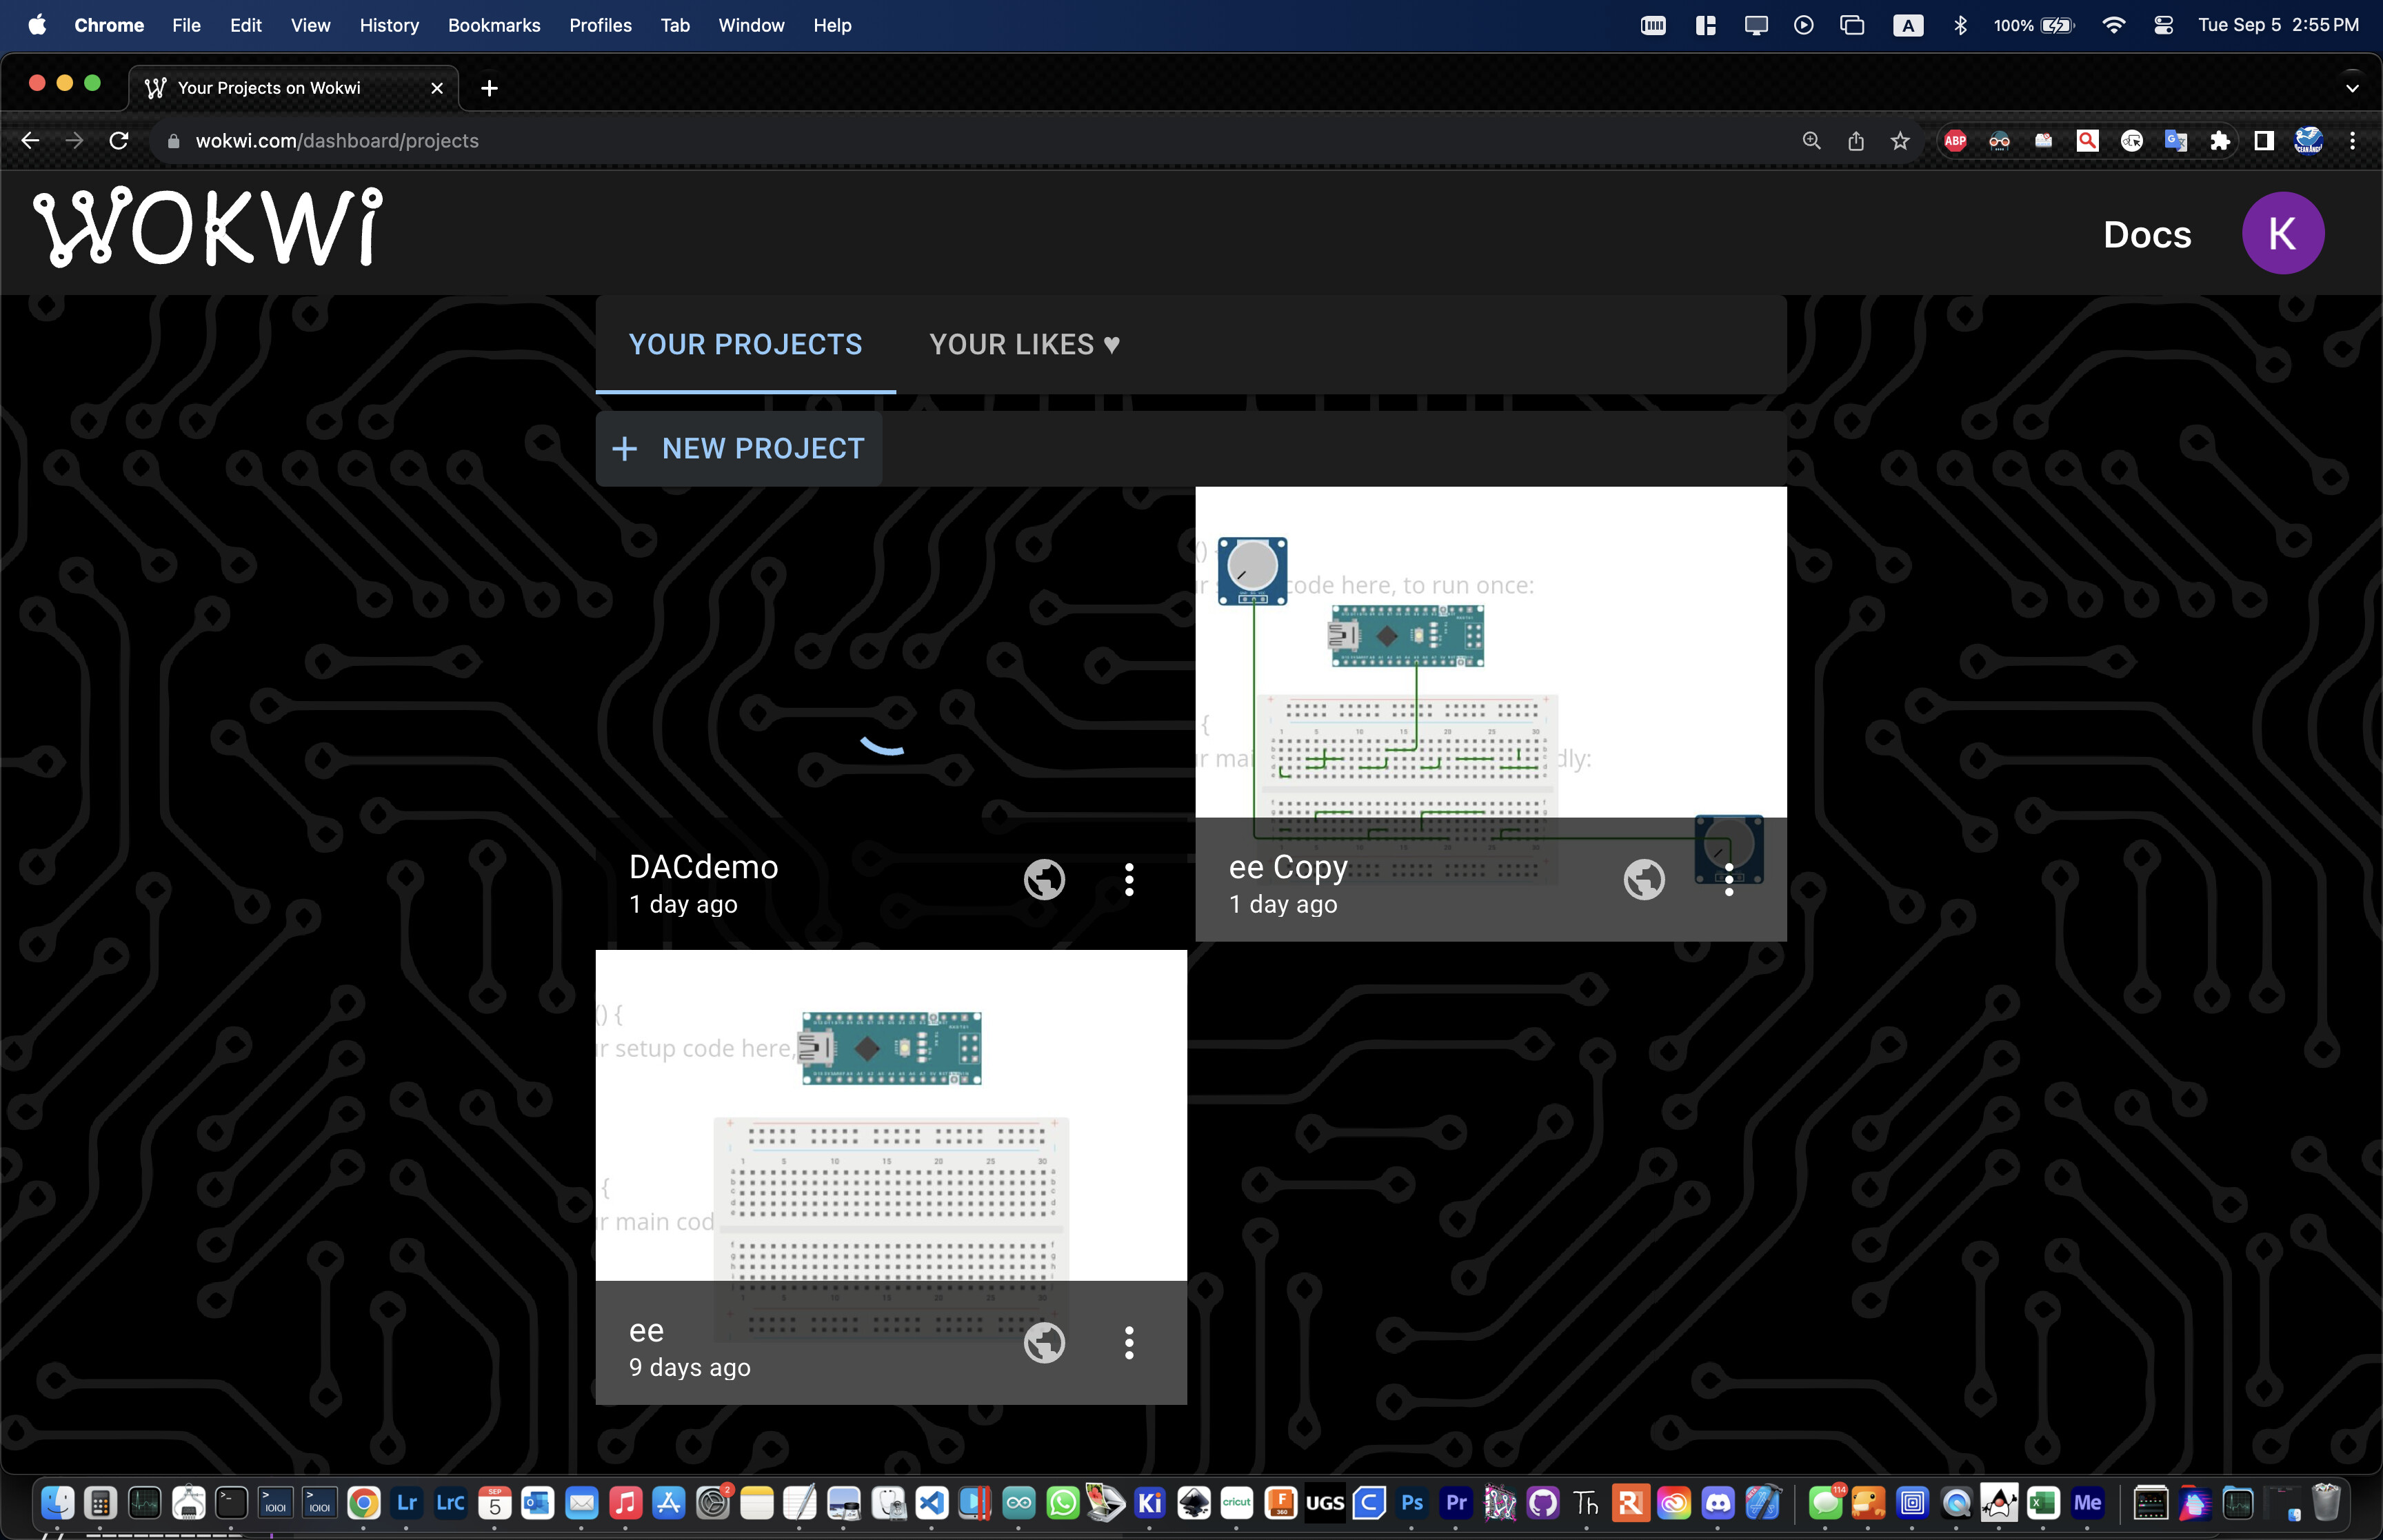2383x1540 pixels.
Task: Open Finder from the Dock
Action: [57, 1502]
